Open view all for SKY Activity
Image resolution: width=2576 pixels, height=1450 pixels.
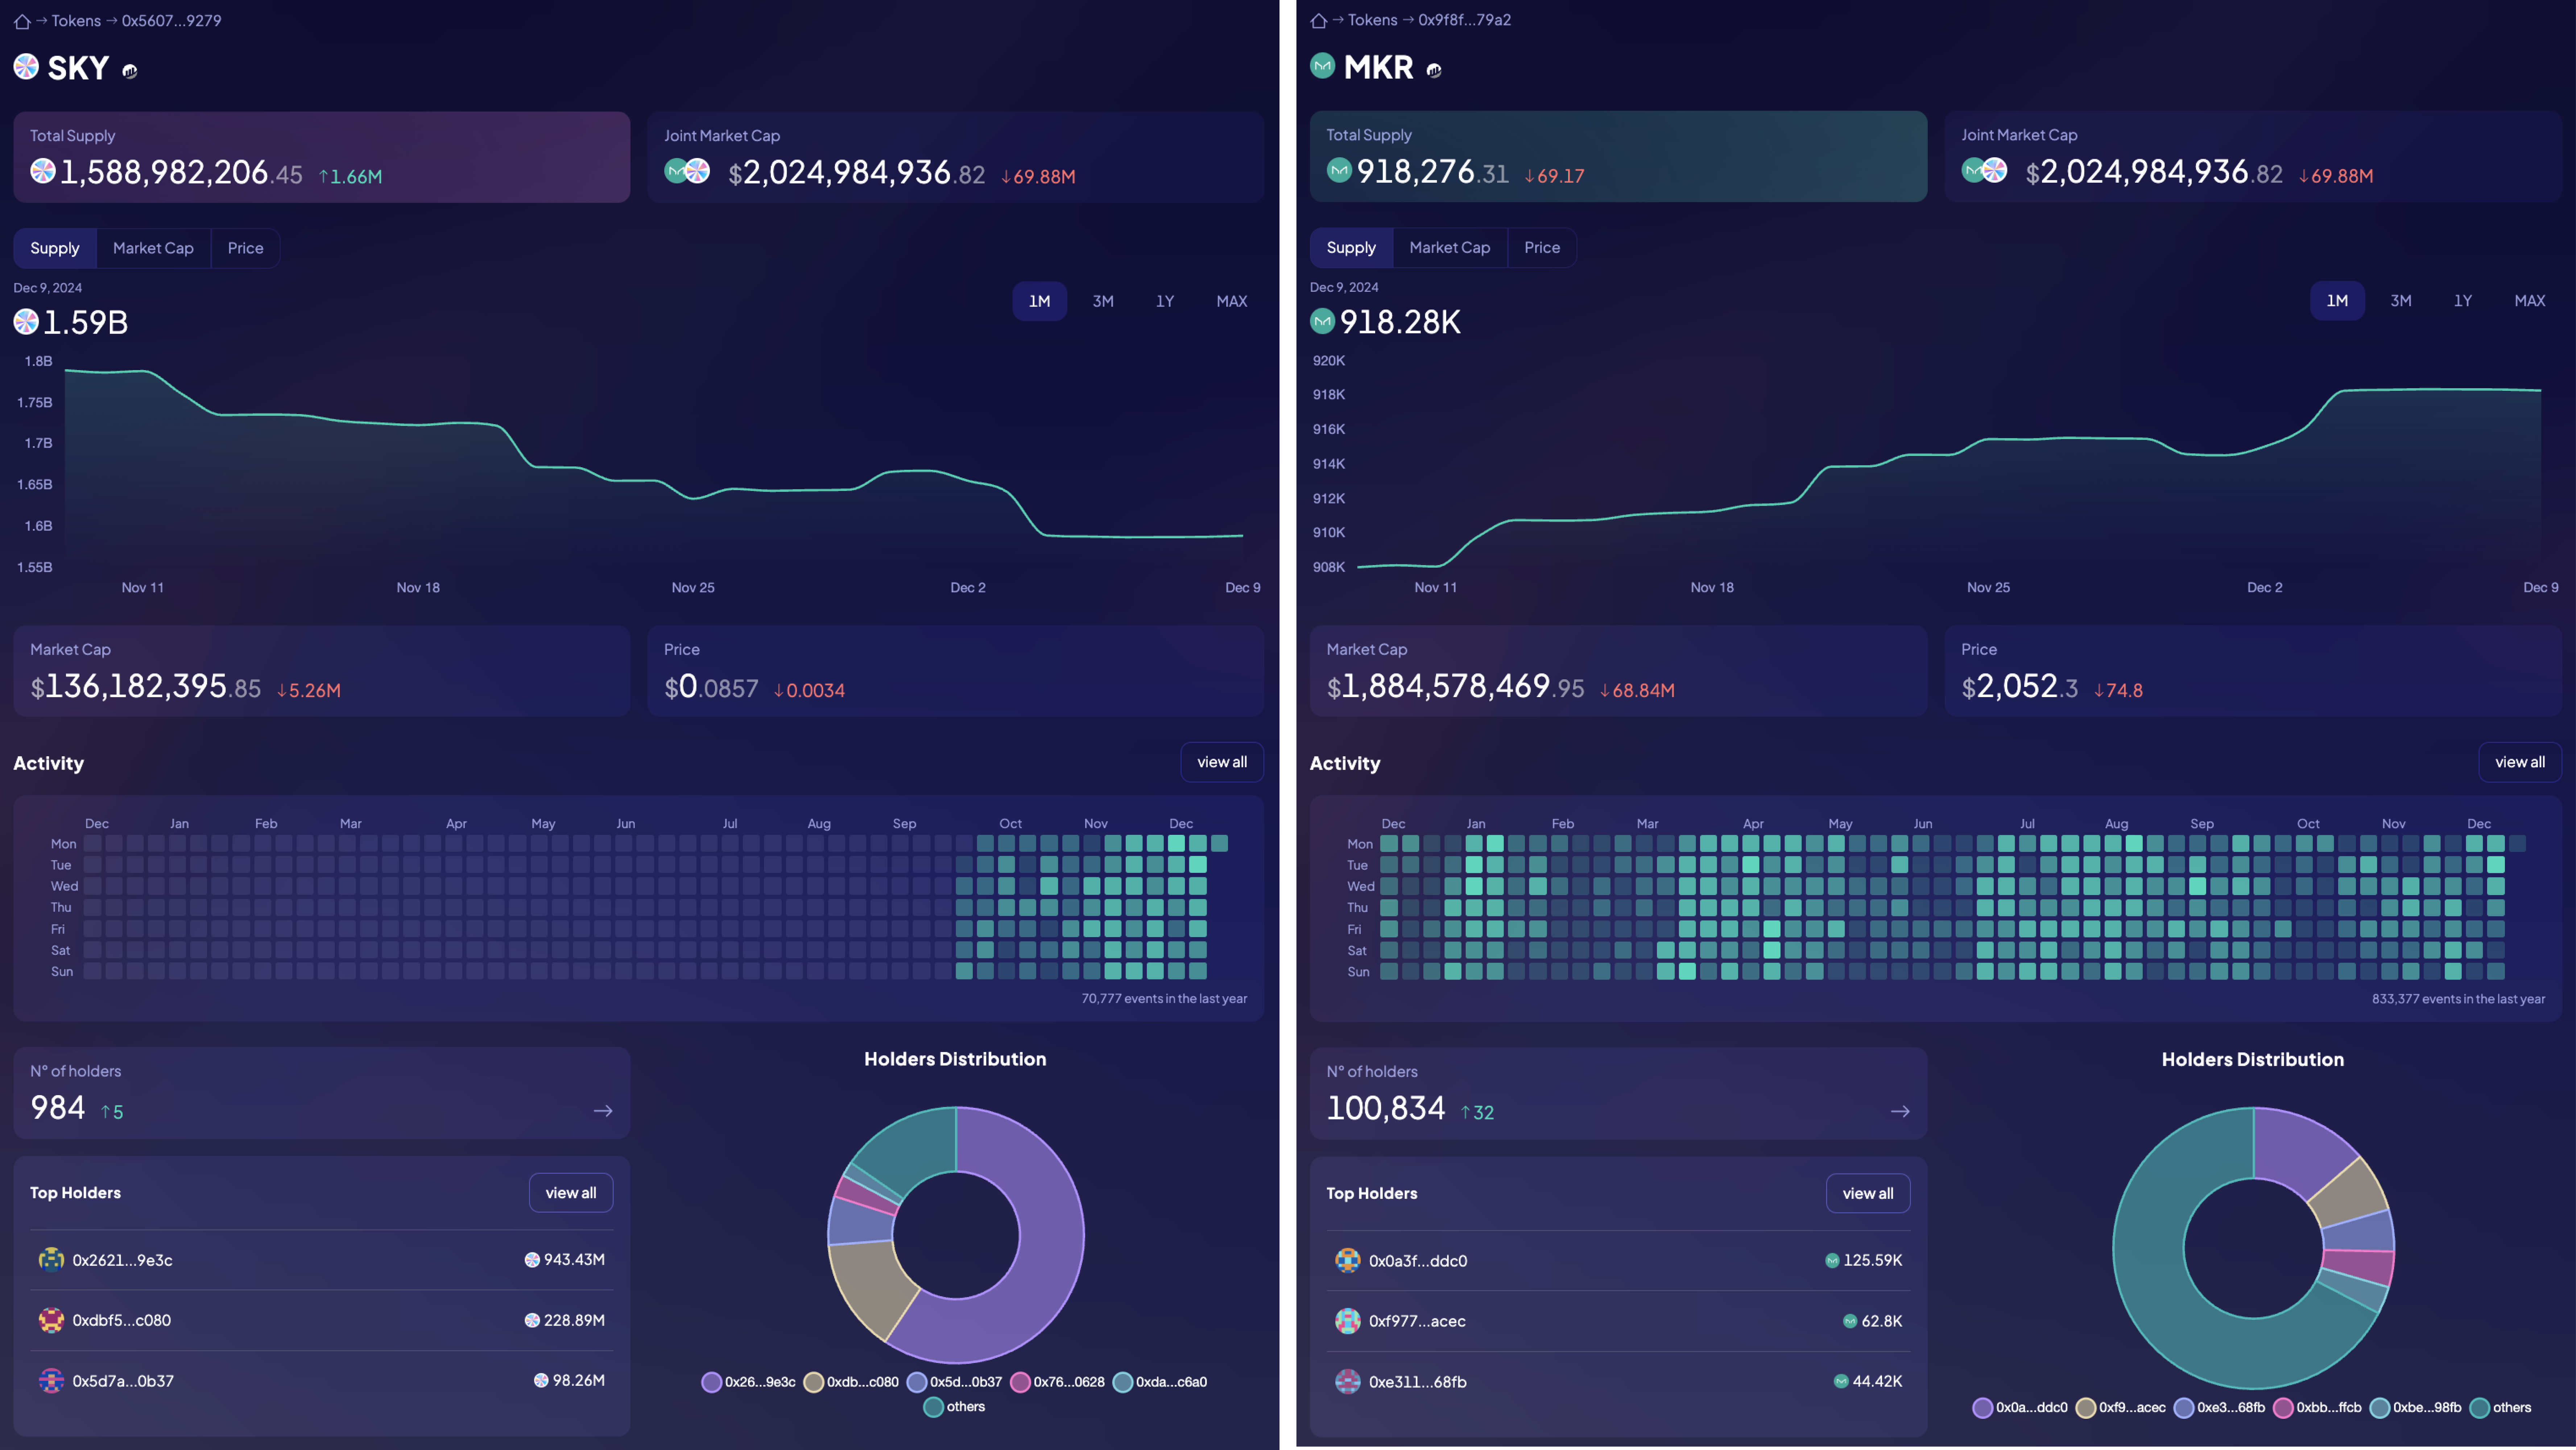coord(1222,762)
